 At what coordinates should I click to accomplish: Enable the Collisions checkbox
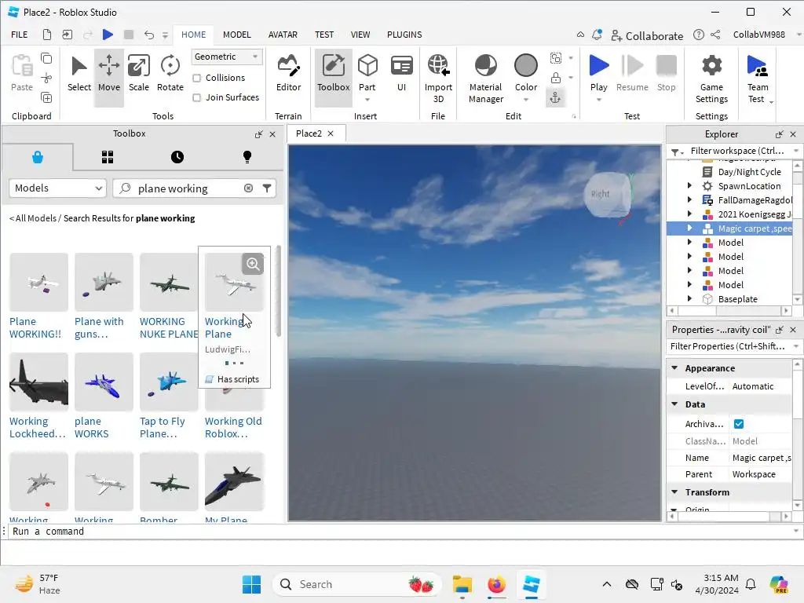click(197, 78)
